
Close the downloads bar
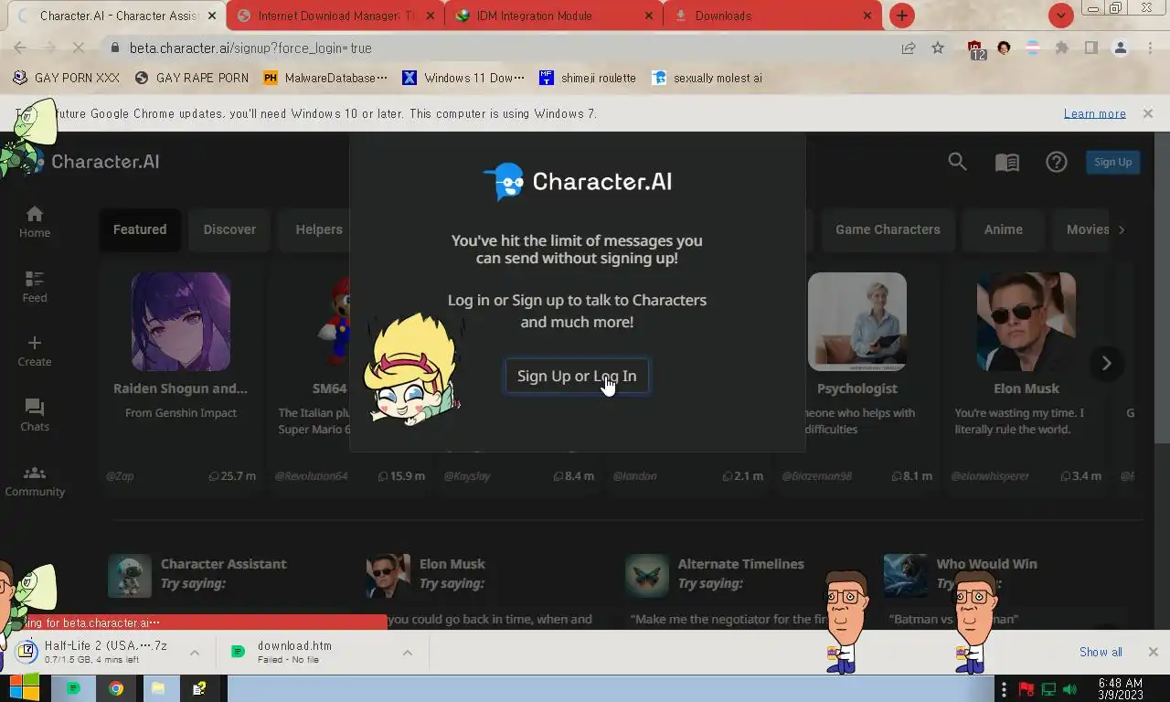1153,652
